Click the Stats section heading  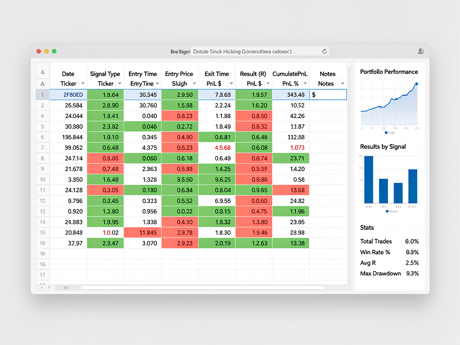(367, 228)
